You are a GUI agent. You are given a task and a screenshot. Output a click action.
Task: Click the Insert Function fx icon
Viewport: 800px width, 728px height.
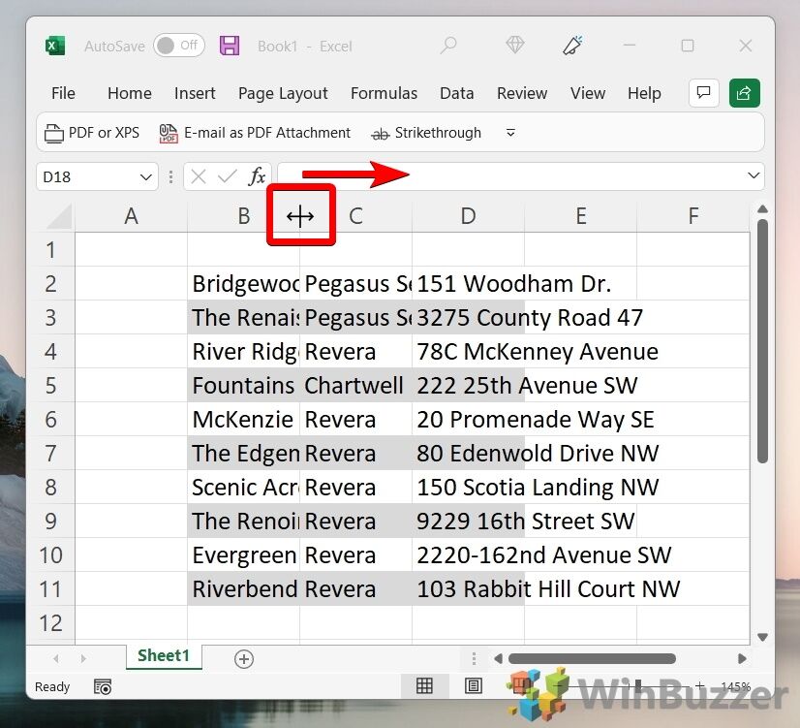(x=257, y=176)
